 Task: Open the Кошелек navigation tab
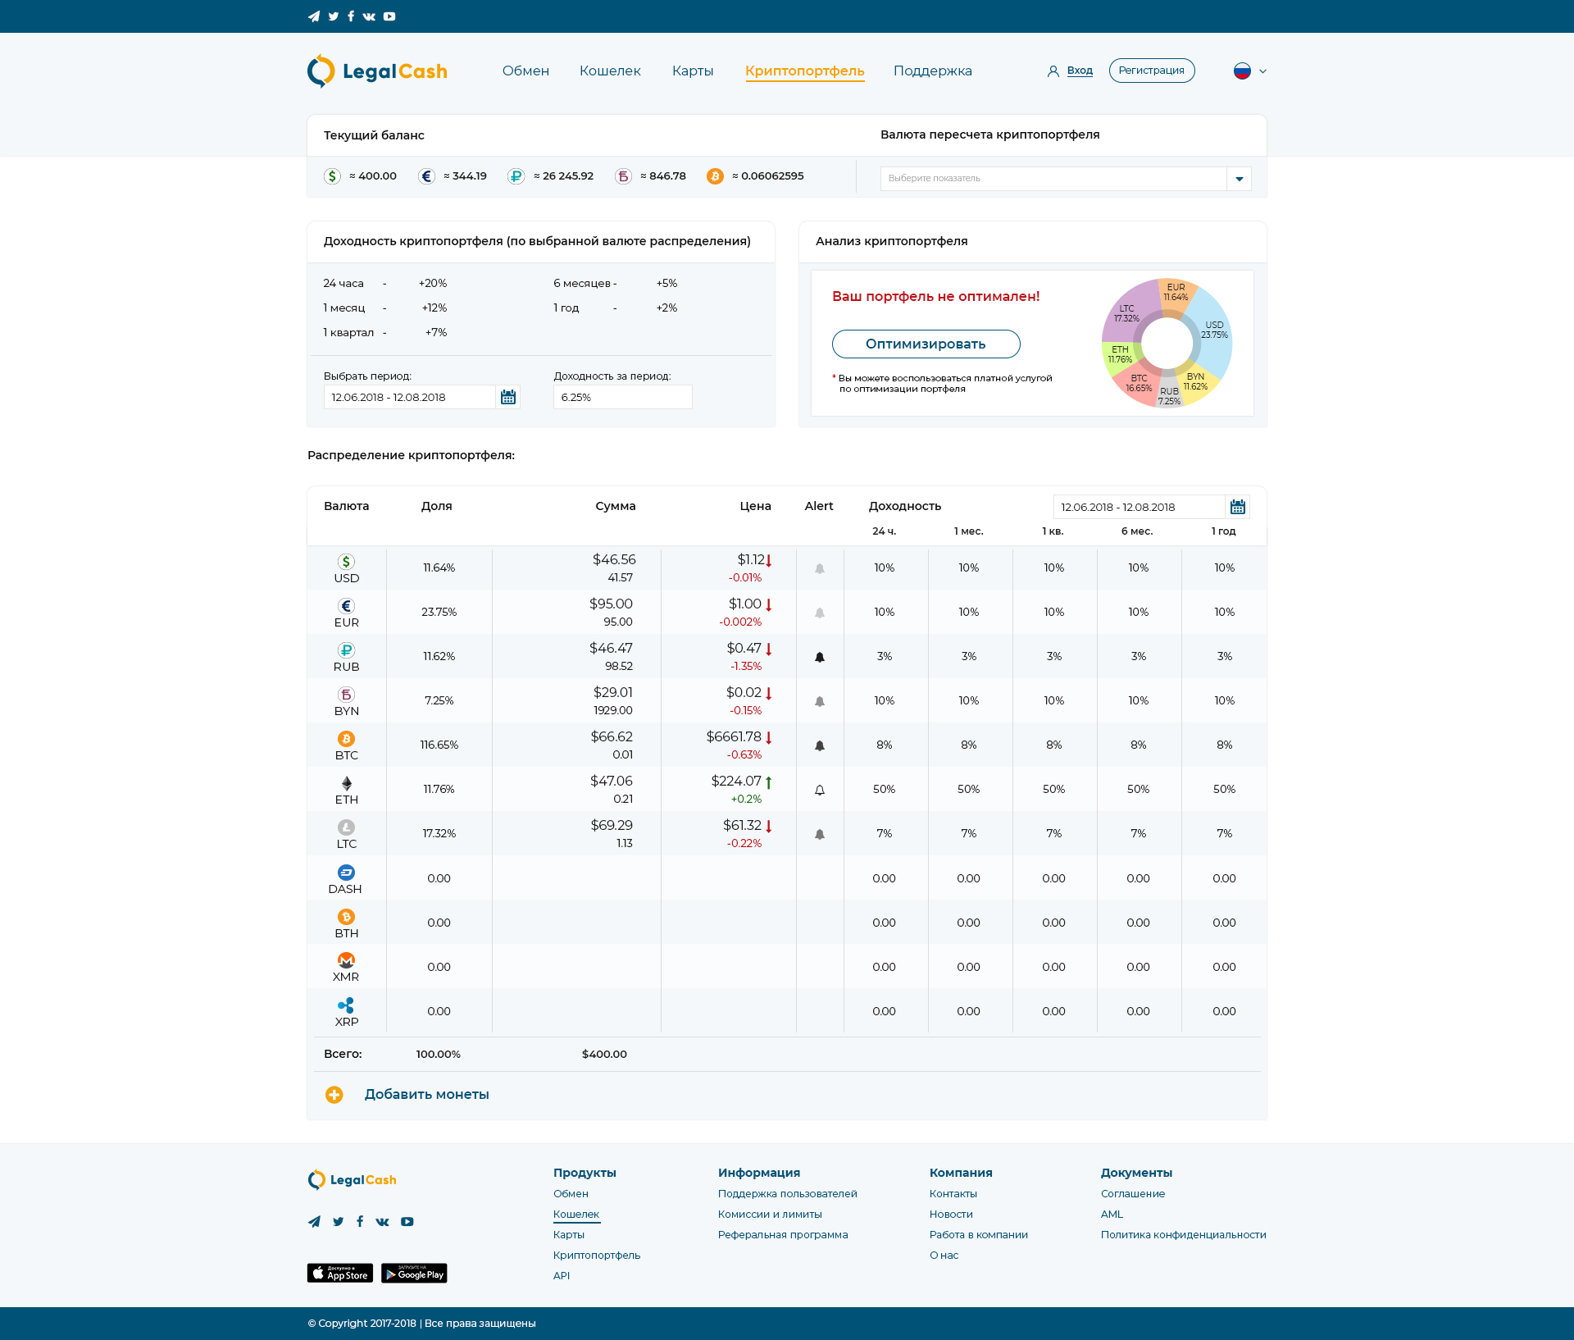click(x=610, y=71)
